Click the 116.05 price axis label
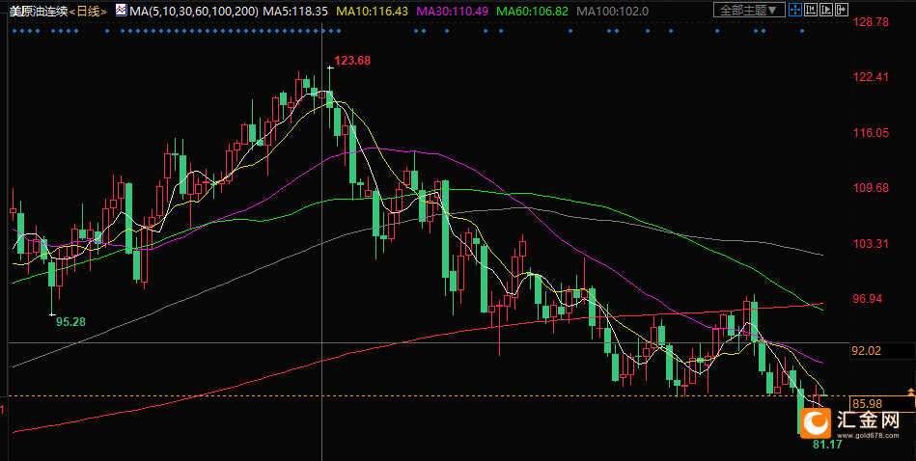 (x=872, y=132)
